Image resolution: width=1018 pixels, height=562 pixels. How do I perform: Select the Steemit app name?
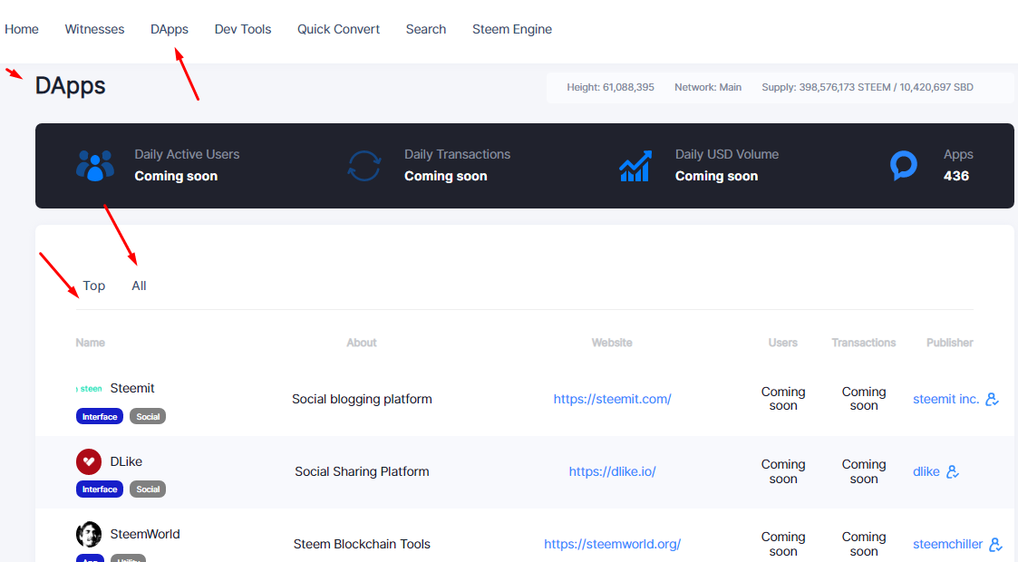132,388
